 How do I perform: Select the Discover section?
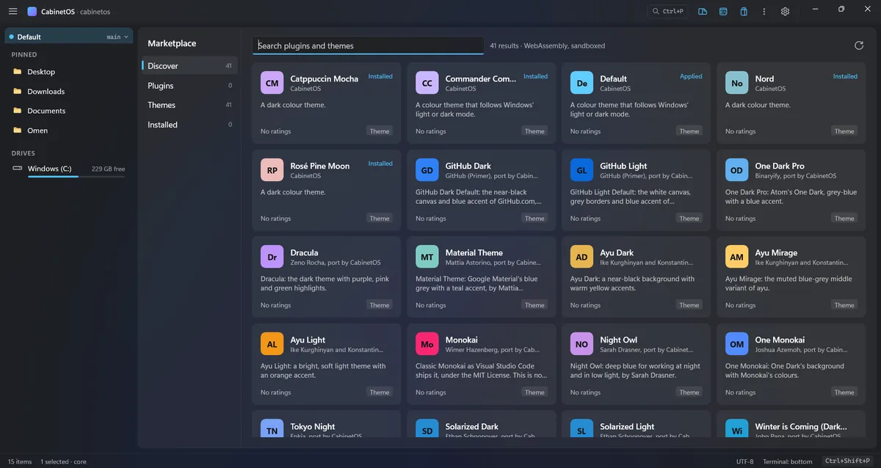pos(189,66)
